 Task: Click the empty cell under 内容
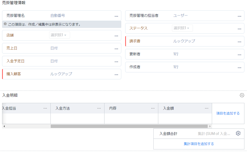pyautogui.click(x=131, y=119)
